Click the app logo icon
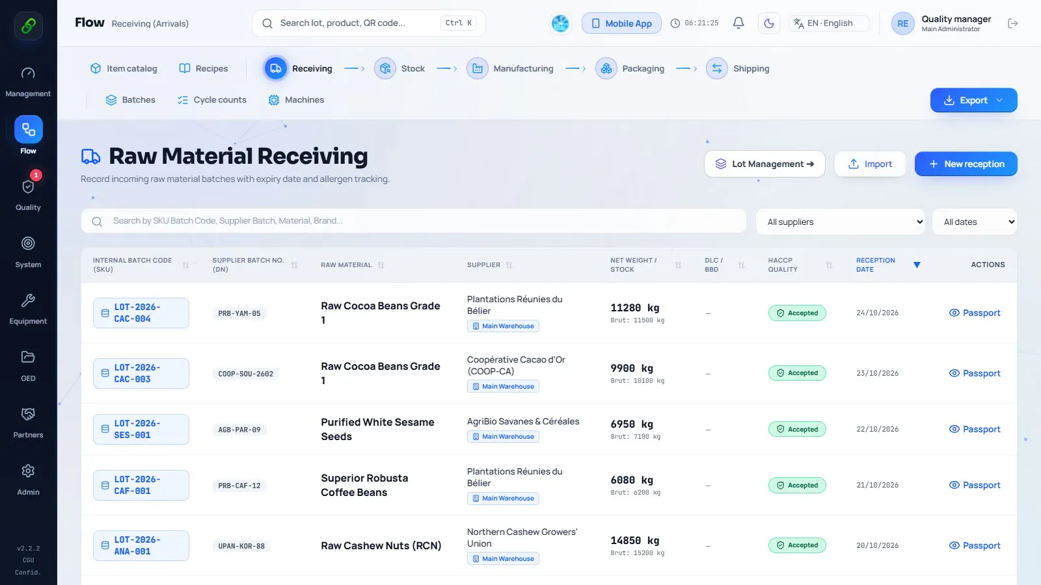Viewport: 1041px width, 585px height. point(29,26)
